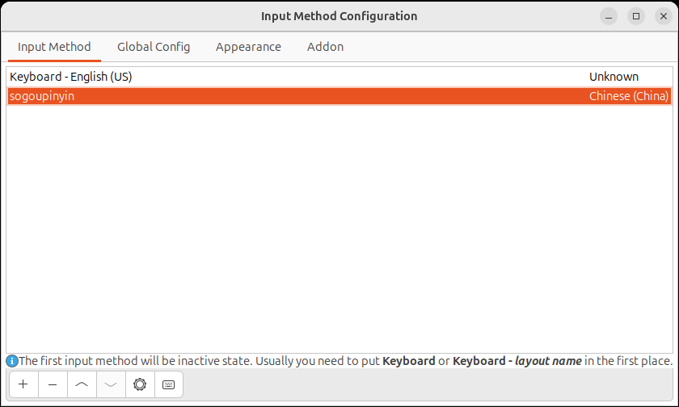
Task: Move selected input method down
Action: (x=111, y=384)
